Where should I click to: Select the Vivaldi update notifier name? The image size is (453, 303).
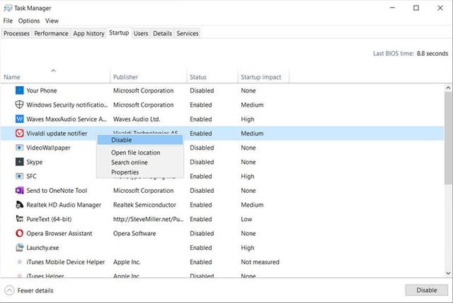[57, 133]
